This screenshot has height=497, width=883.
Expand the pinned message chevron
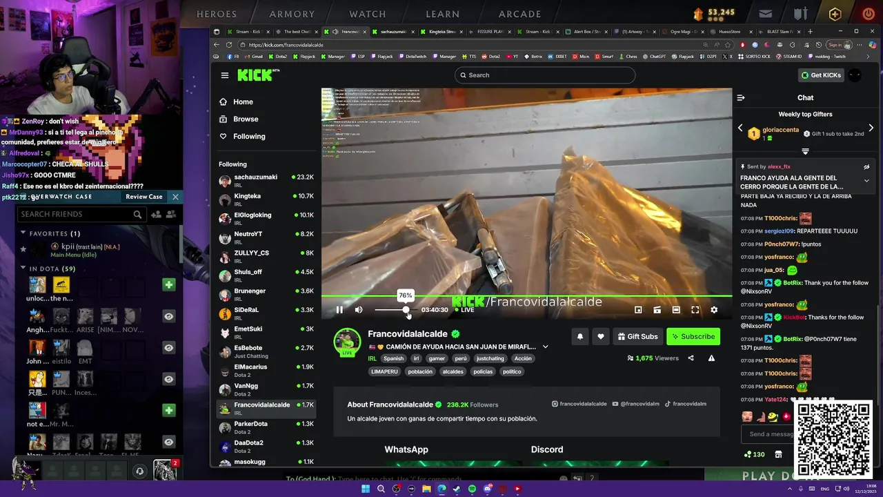866,181
